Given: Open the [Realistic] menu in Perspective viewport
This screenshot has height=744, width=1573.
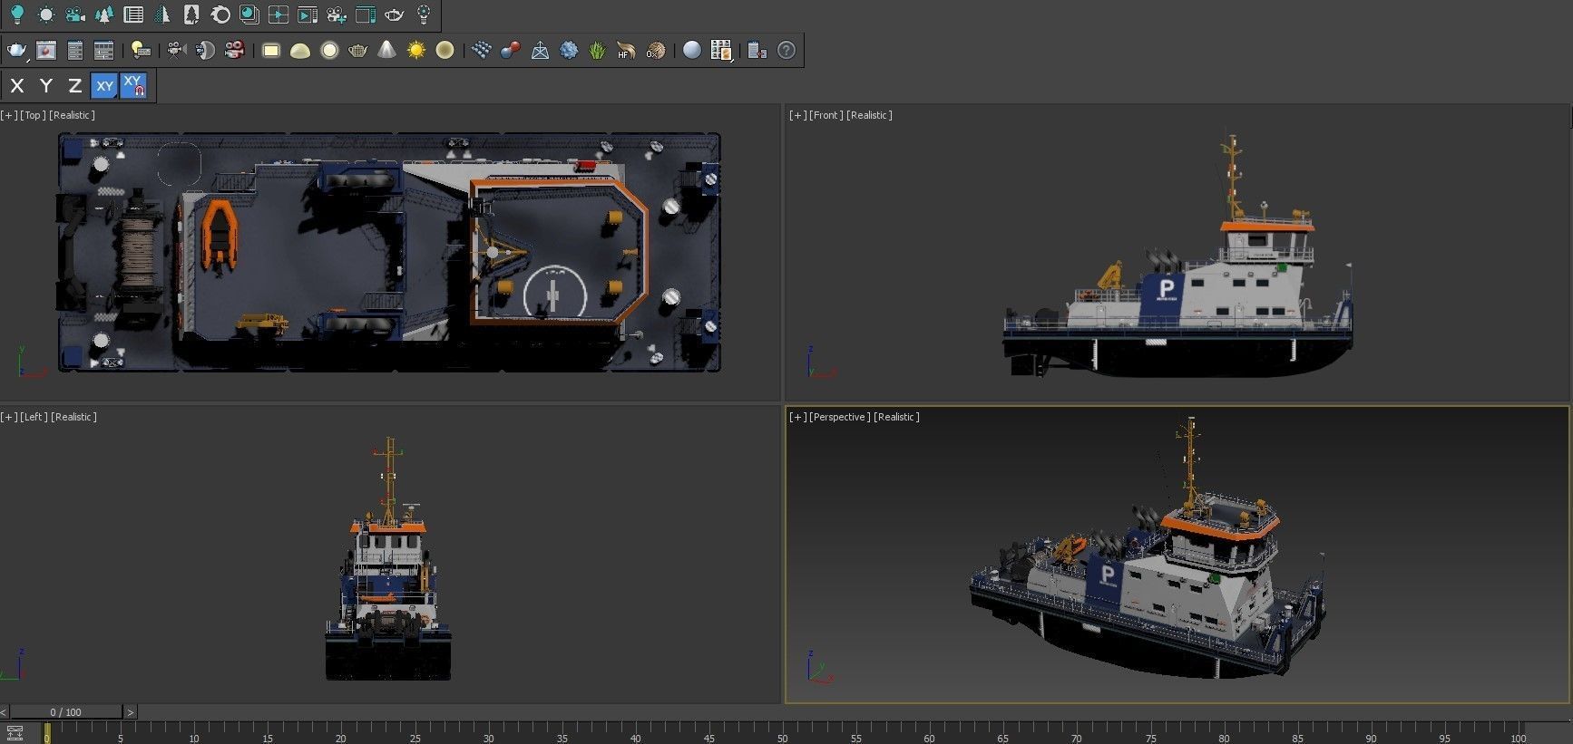Looking at the screenshot, I should click(x=897, y=417).
